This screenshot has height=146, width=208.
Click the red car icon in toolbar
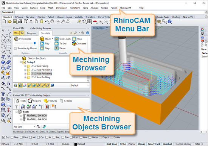pos(95,21)
